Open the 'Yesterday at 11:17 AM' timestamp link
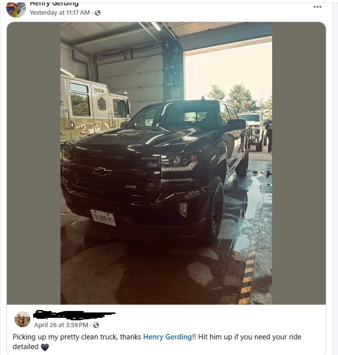This screenshot has width=338, height=355. tap(60, 13)
